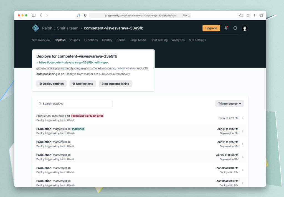284x197 pixels.
Task: Open the Trigger deploy dropdown
Action: coord(229,103)
